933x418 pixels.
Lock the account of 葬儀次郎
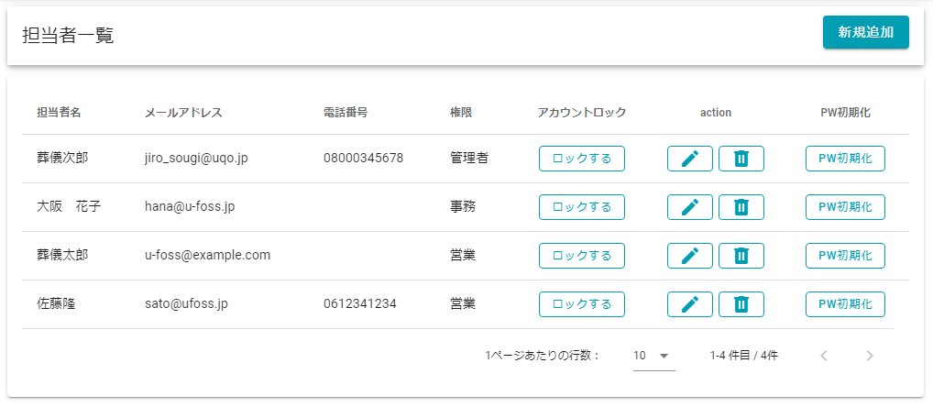(582, 159)
